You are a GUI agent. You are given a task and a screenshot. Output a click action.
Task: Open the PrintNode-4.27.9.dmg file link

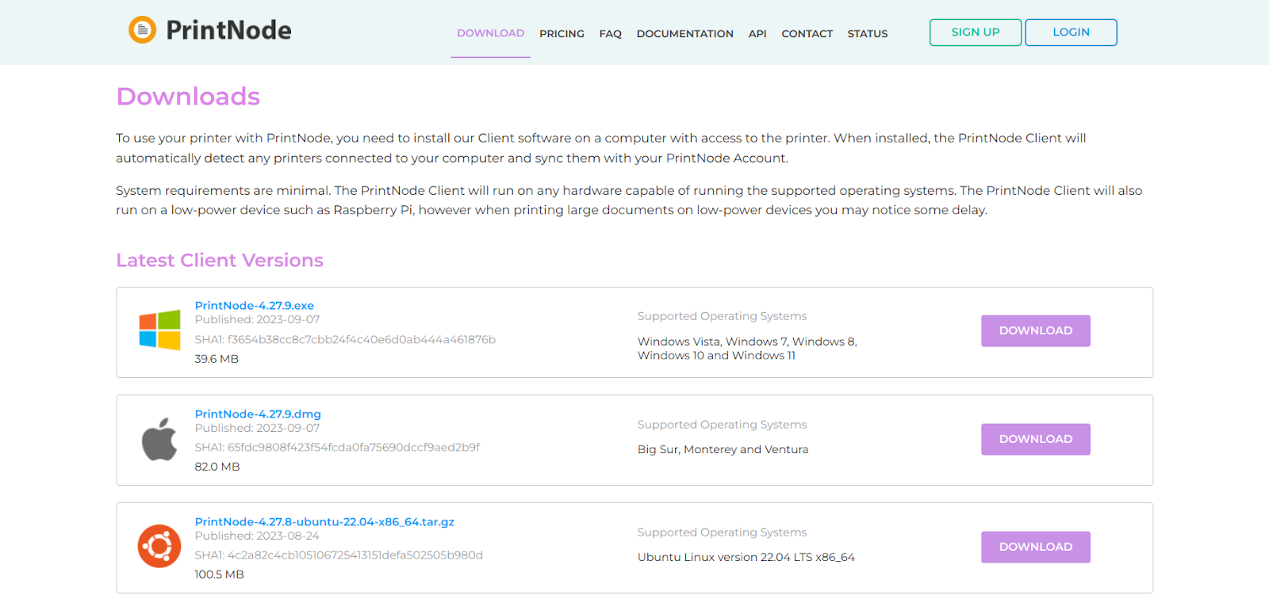click(258, 414)
